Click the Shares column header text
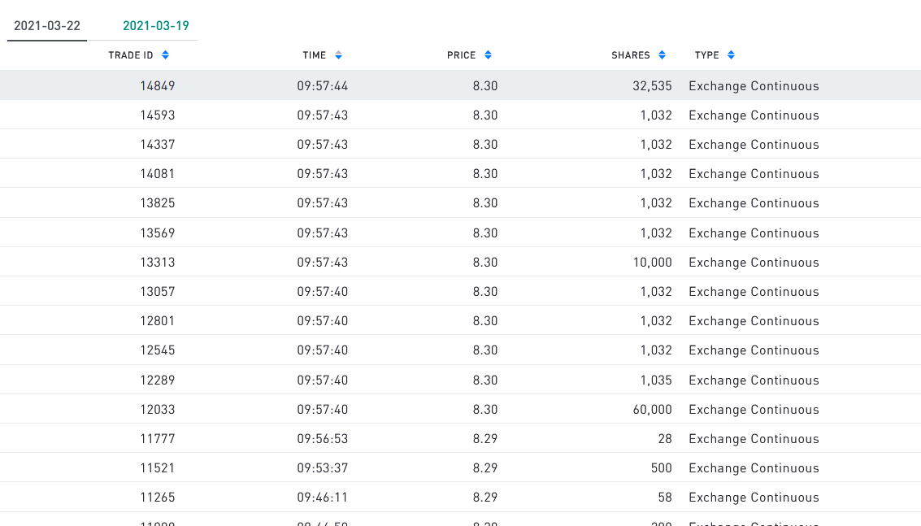 (631, 55)
